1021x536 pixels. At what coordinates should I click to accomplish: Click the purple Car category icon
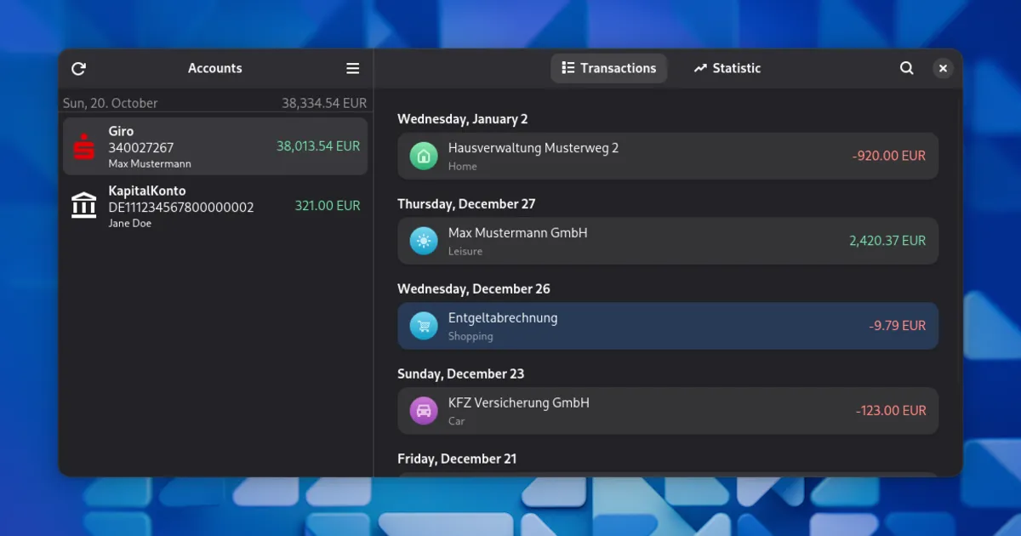[x=423, y=411]
